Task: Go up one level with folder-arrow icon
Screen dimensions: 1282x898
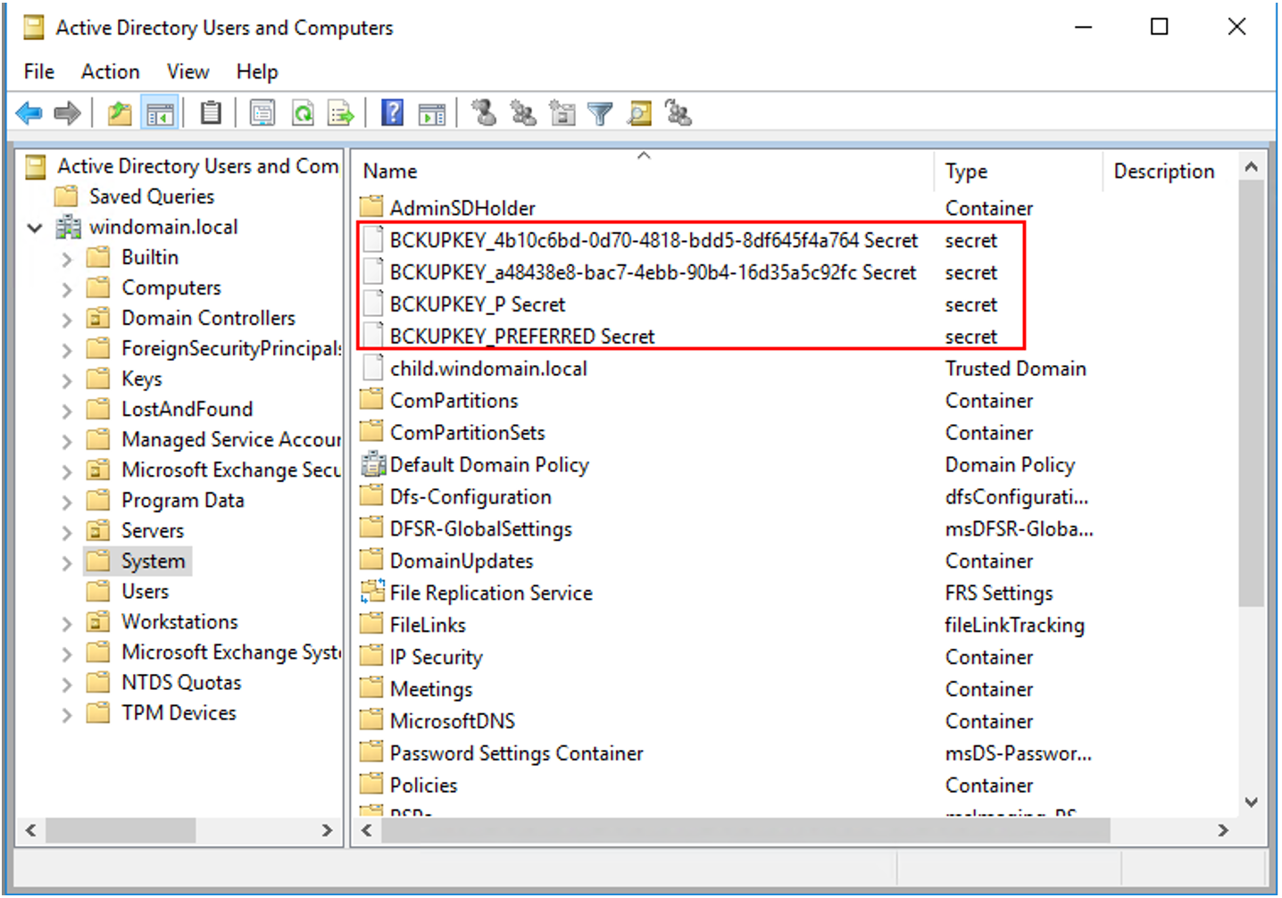Action: click(x=120, y=113)
